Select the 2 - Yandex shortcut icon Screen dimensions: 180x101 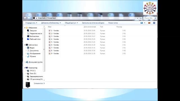pyautogui.click(x=49, y=33)
